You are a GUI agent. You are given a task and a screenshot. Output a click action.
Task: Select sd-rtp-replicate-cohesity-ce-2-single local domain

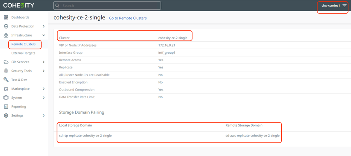point(85,135)
